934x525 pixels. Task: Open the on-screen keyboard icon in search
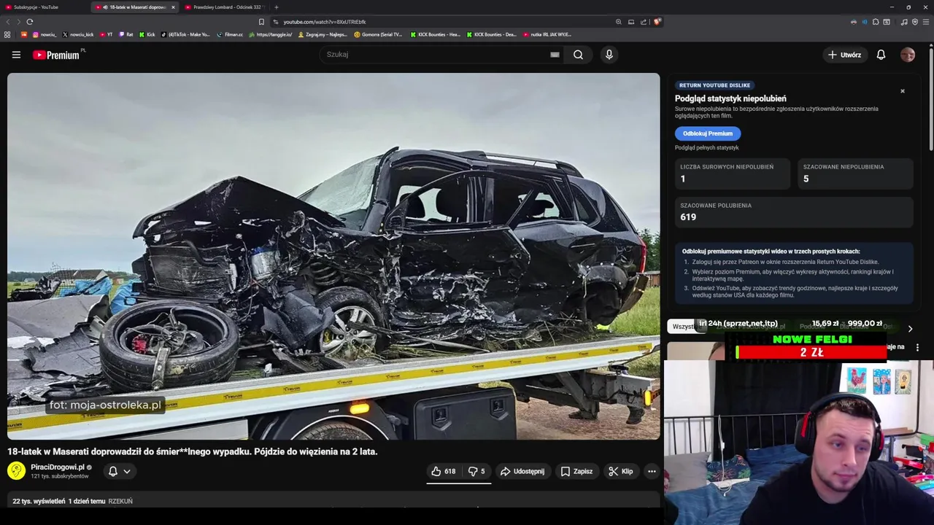pyautogui.click(x=555, y=55)
